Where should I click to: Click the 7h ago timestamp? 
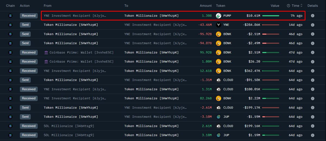(x=296, y=16)
